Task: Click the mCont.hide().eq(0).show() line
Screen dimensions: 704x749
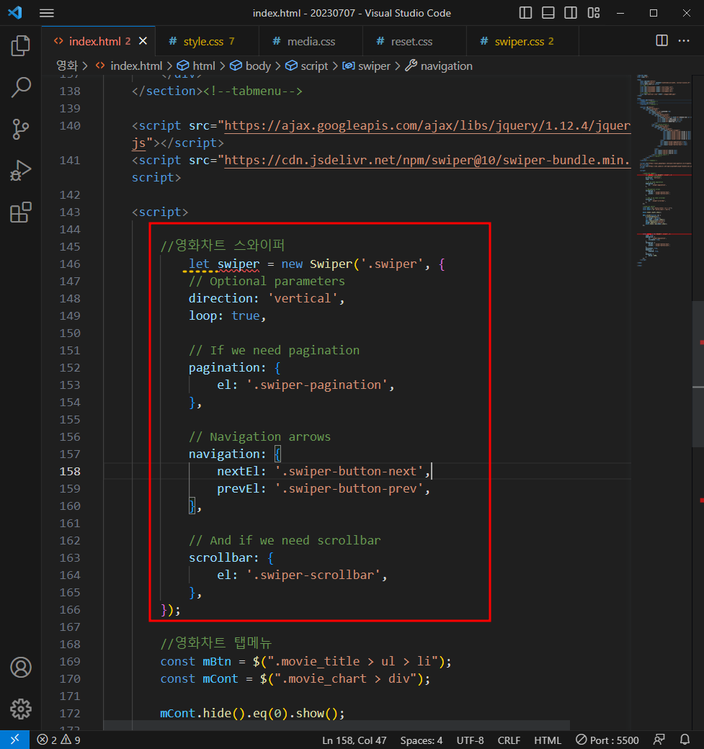Action: pos(252,713)
